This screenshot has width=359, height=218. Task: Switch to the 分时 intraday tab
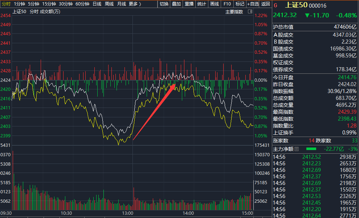click(x=6, y=4)
